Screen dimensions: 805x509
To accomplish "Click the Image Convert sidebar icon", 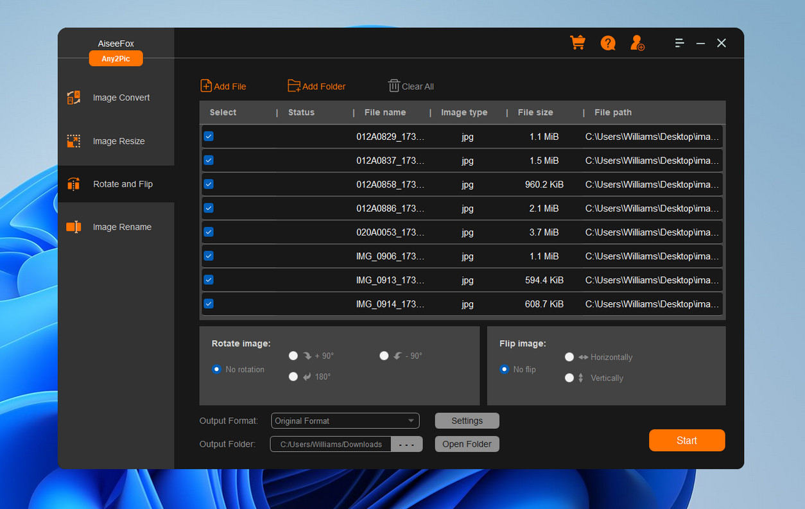I will [x=74, y=98].
